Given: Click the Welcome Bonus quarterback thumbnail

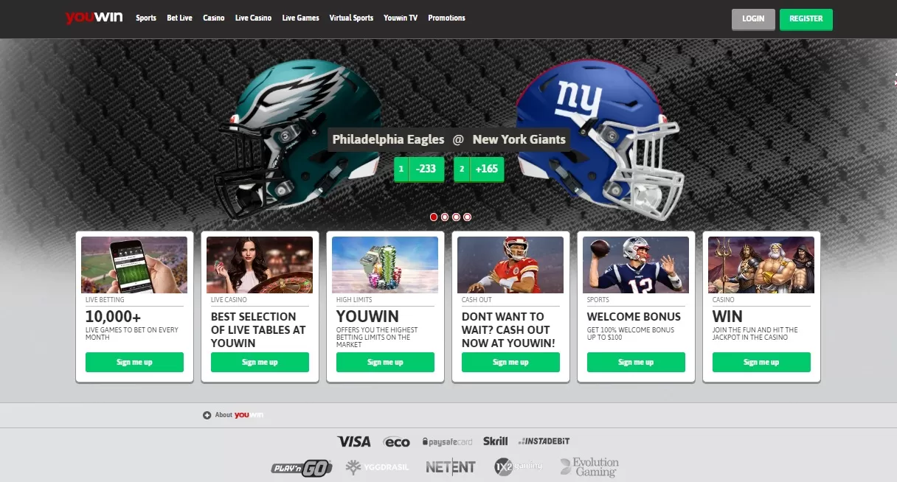Looking at the screenshot, I should click(636, 265).
